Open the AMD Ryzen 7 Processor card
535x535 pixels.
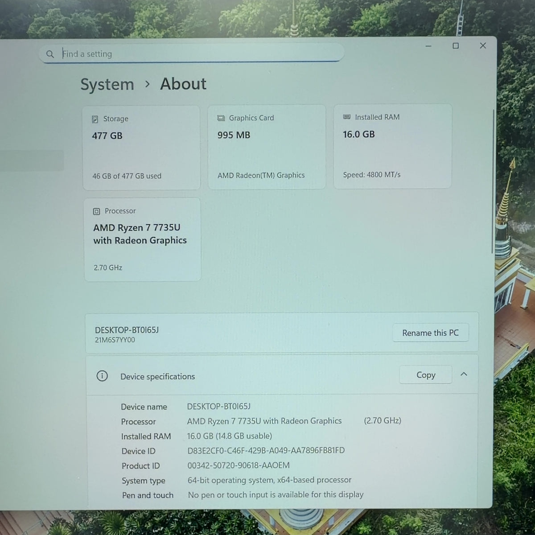click(142, 240)
